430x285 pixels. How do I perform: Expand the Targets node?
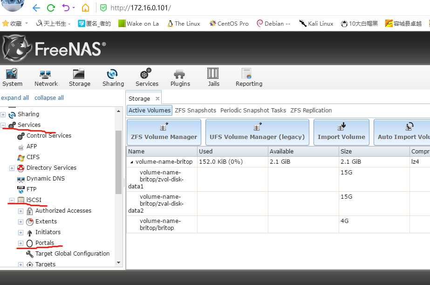click(x=20, y=264)
